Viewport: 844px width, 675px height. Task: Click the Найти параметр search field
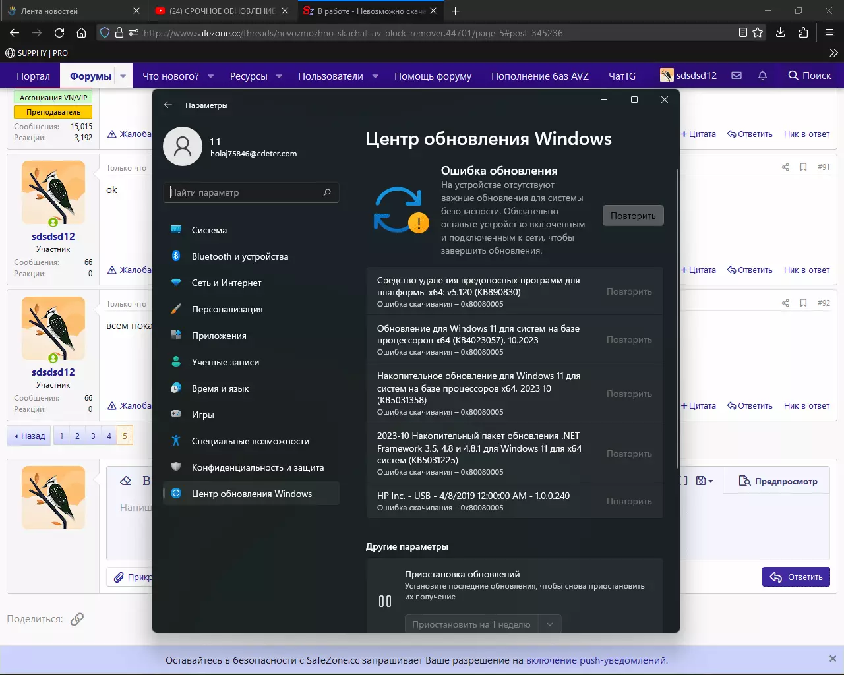pyautogui.click(x=251, y=192)
